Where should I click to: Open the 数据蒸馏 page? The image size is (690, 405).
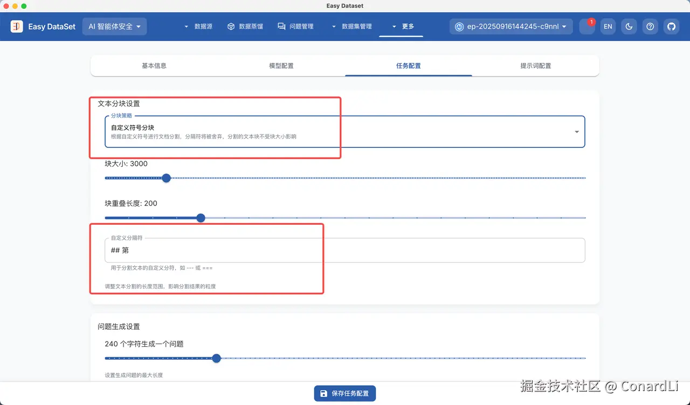click(245, 26)
